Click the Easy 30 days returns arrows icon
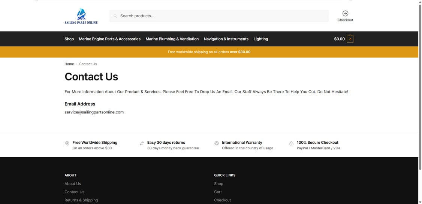Screen dimensions: 422x204 [142, 143]
